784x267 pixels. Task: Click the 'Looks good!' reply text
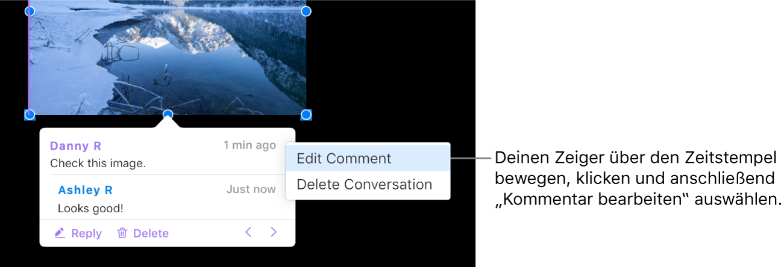click(90, 209)
